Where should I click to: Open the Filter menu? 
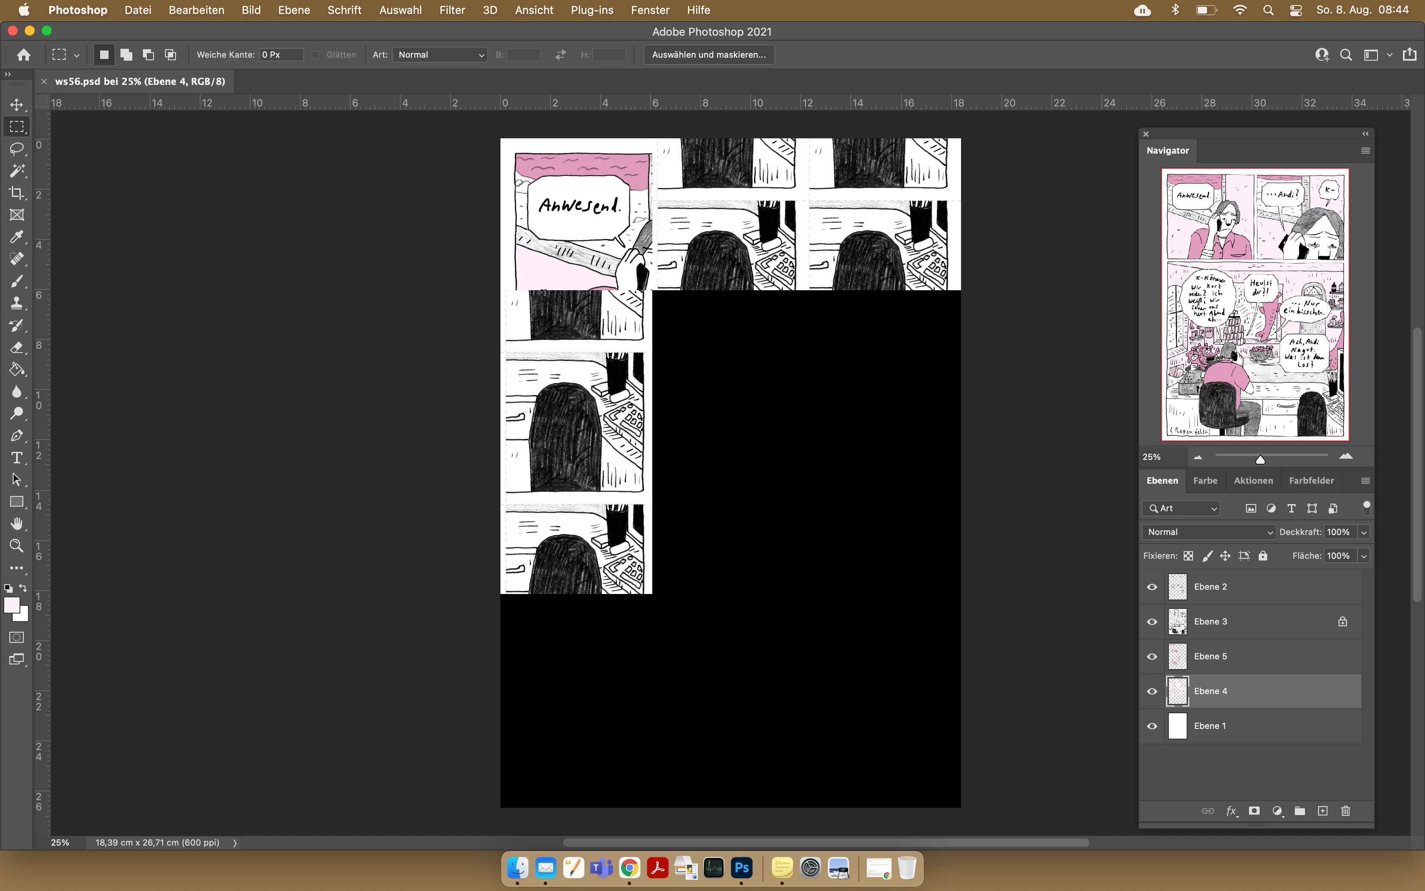pyautogui.click(x=452, y=10)
